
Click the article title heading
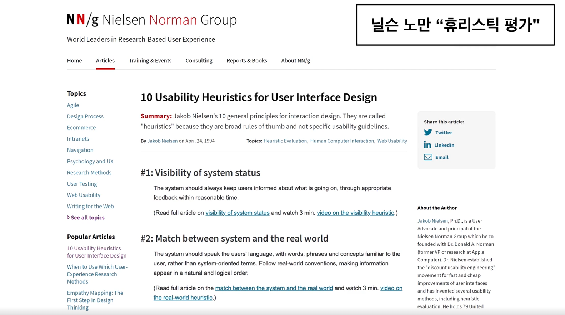pyautogui.click(x=259, y=97)
